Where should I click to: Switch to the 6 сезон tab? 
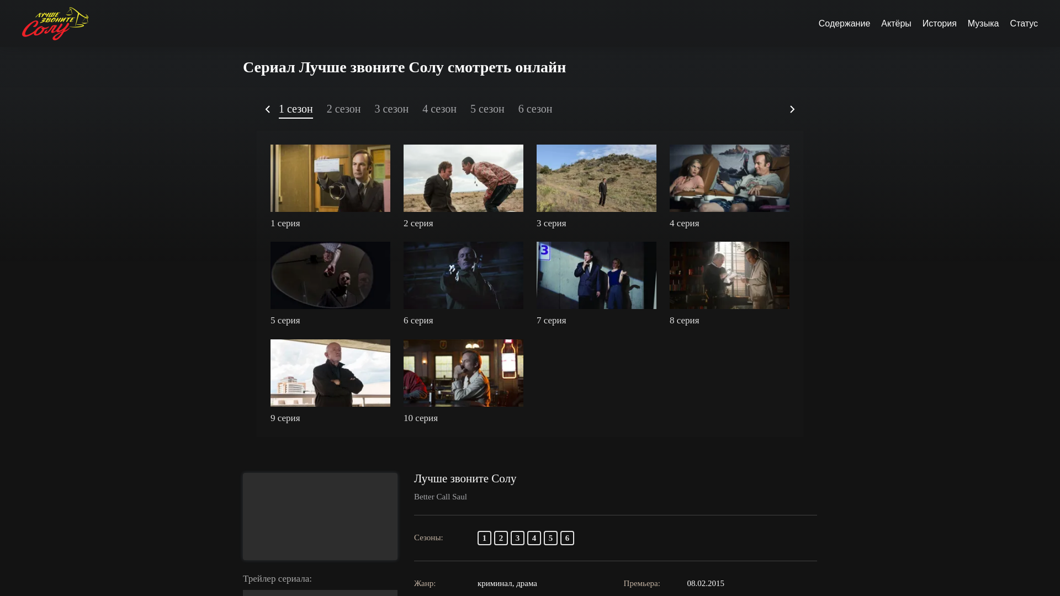[x=535, y=109]
